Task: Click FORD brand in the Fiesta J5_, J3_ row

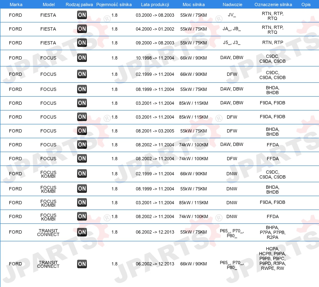Action: pyautogui.click(x=16, y=43)
